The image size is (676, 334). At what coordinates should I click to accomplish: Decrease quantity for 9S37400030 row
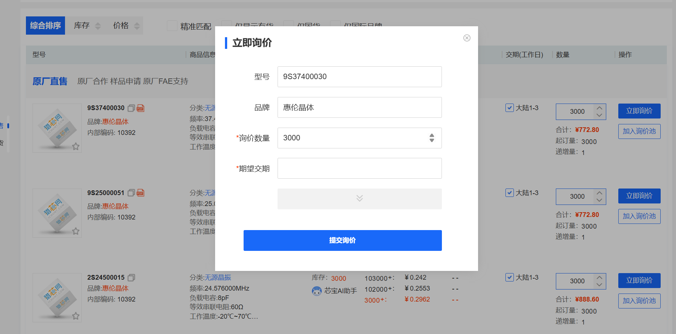click(x=599, y=115)
